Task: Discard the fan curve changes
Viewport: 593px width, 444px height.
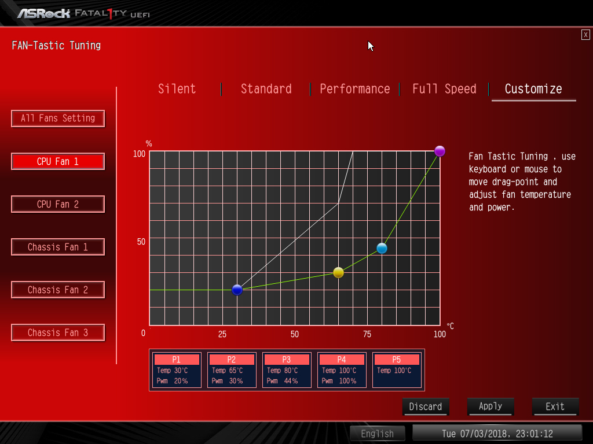Action: click(x=426, y=406)
